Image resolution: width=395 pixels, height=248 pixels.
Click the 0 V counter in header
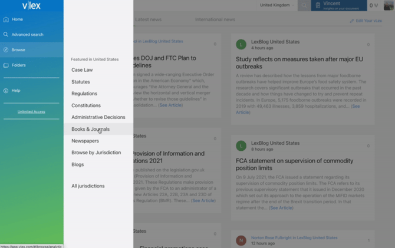pyautogui.click(x=374, y=5)
